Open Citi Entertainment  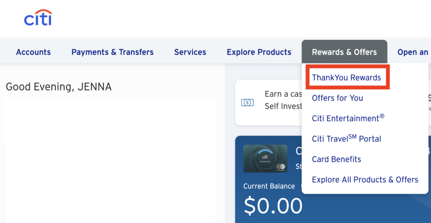coord(348,118)
